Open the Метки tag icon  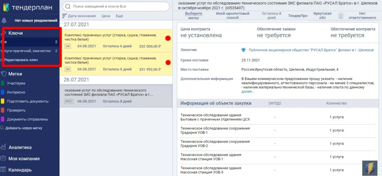click(3, 74)
